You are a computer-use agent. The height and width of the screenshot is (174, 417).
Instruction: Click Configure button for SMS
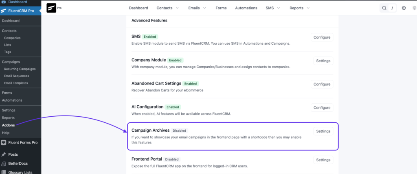tap(322, 37)
